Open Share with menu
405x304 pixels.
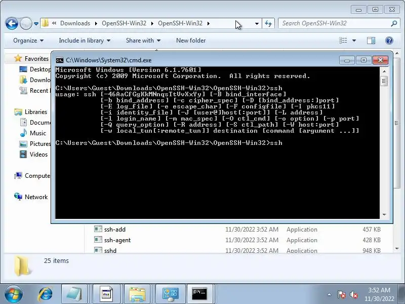pos(143,41)
